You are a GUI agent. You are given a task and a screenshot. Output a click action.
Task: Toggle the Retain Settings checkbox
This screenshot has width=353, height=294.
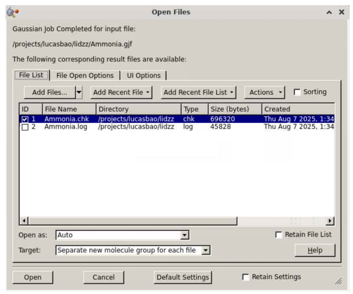click(246, 277)
